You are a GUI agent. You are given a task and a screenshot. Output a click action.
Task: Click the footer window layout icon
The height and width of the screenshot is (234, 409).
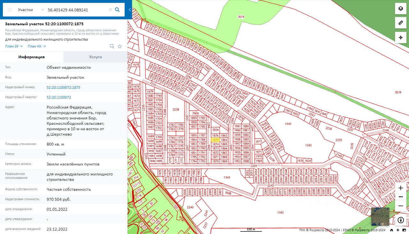point(404,230)
